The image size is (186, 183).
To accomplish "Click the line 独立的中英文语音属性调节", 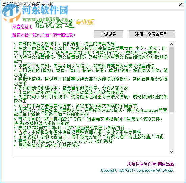I will (x=75, y=106).
